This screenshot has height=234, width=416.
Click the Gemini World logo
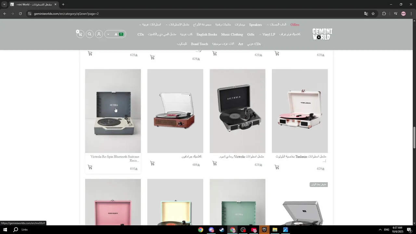[322, 34]
